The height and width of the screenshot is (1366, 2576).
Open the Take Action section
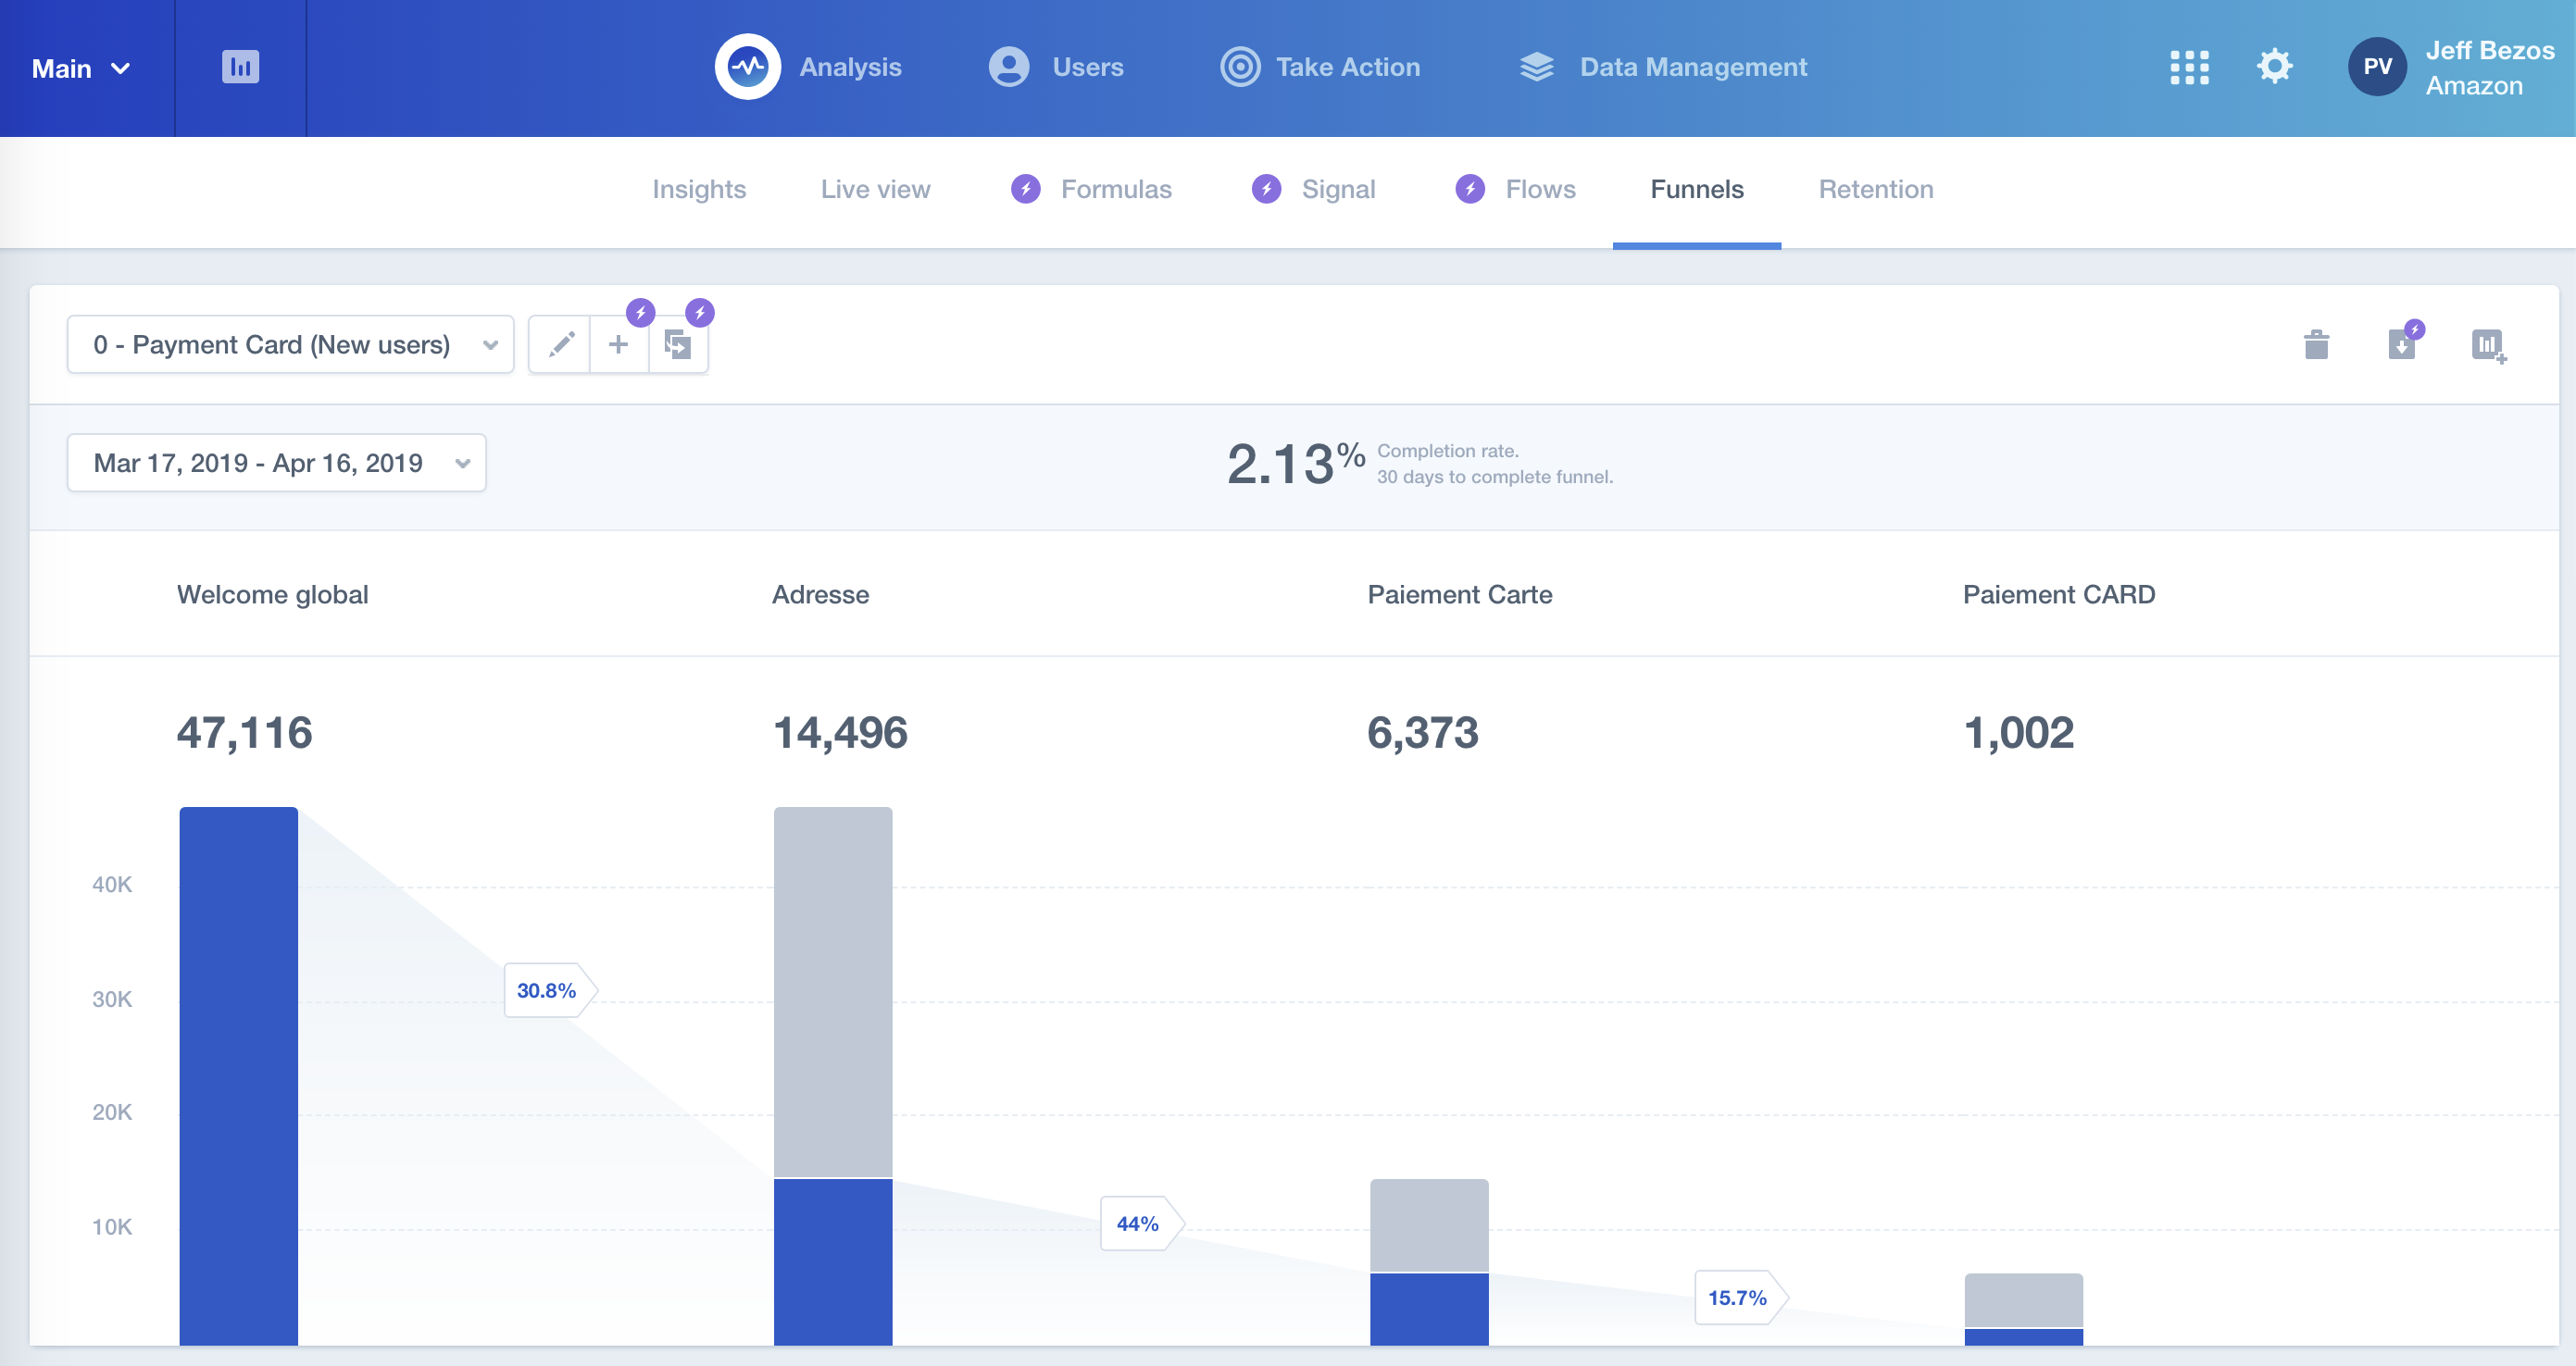click(x=1347, y=67)
